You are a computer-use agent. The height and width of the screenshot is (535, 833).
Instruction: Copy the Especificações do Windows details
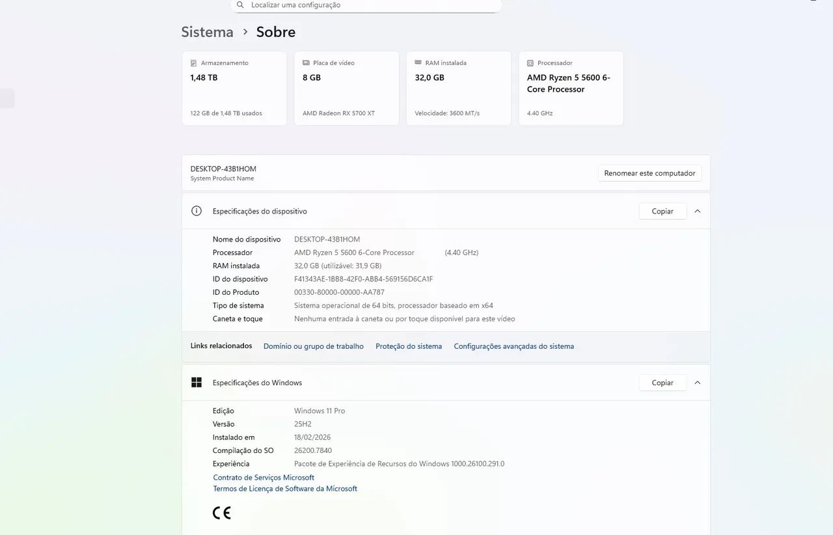[662, 383]
